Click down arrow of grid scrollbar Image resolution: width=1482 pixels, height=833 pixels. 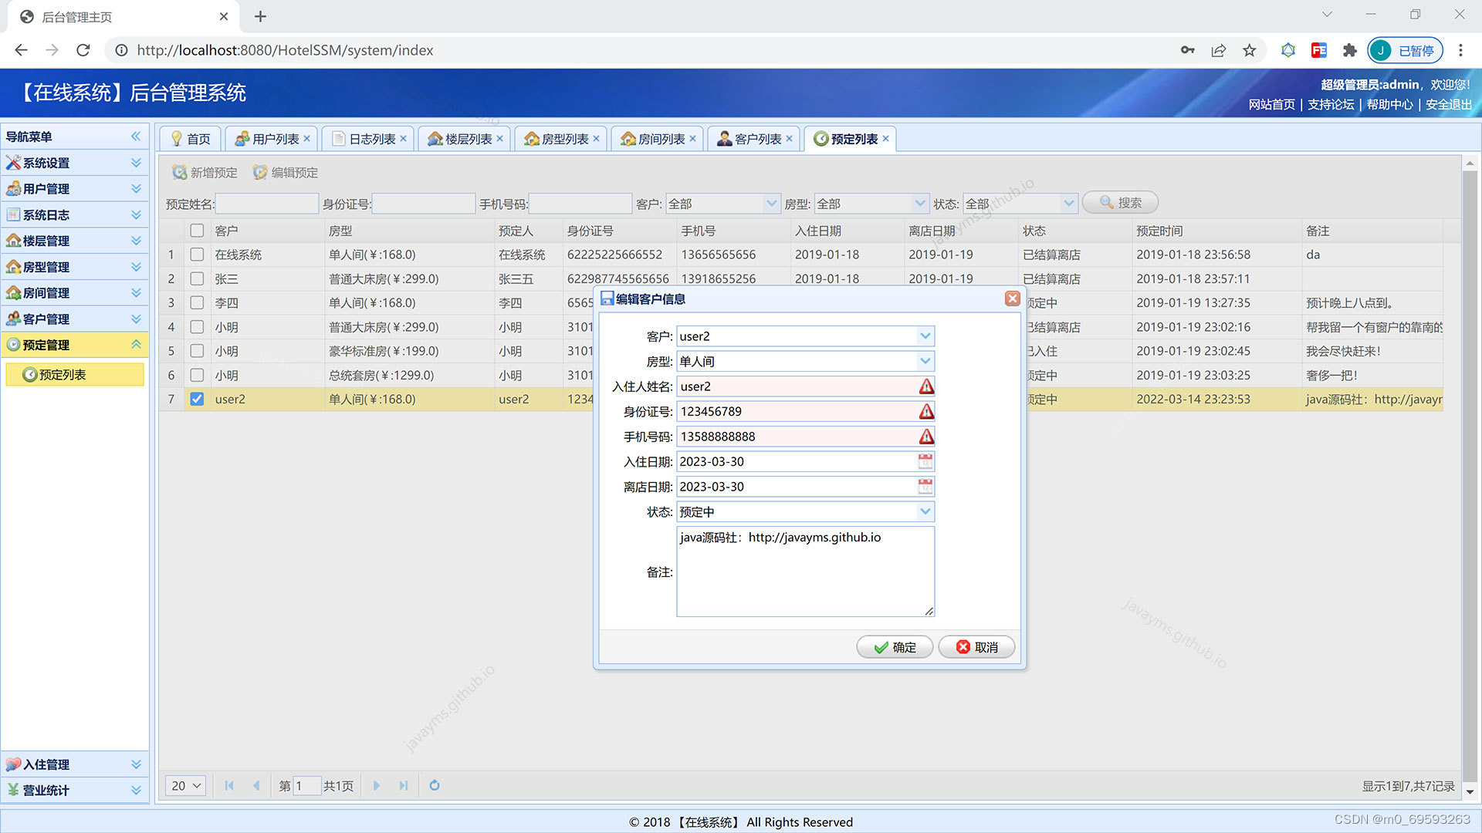click(x=1470, y=792)
